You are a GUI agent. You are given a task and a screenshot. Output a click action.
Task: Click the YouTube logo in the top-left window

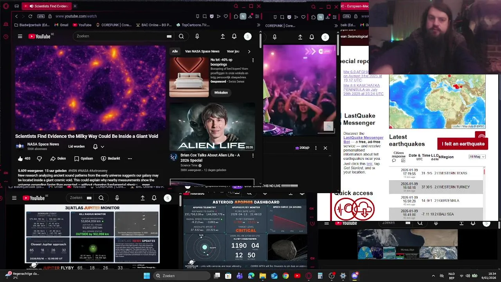click(x=40, y=36)
